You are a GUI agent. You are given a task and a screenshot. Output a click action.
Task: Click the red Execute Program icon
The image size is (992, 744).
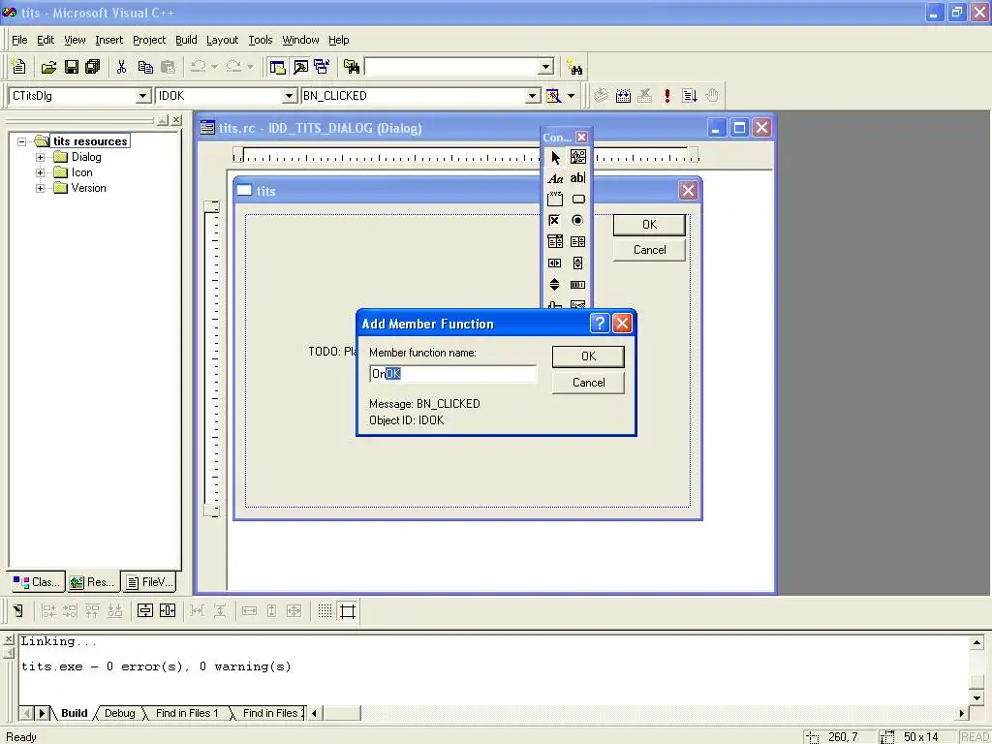point(666,96)
